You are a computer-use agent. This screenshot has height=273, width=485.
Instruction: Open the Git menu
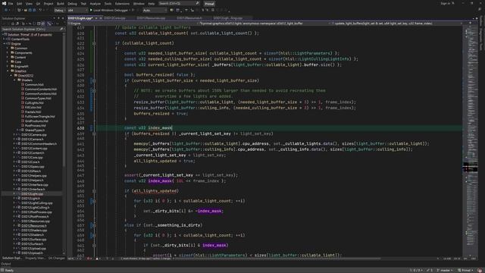(38, 4)
